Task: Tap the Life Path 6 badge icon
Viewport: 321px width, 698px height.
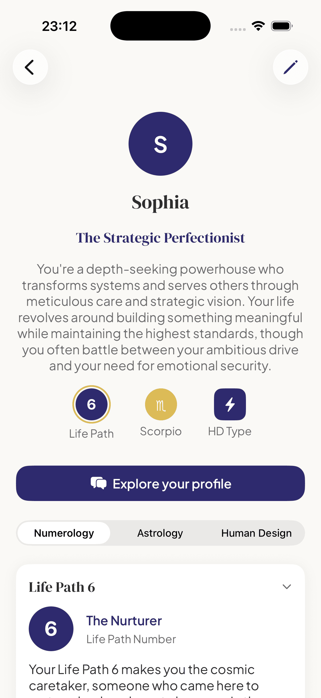Action: click(x=92, y=404)
